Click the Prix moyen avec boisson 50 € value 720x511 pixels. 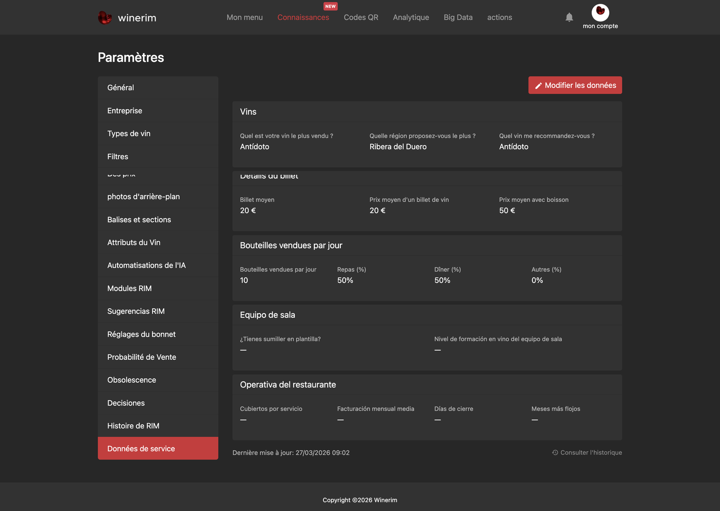(507, 210)
